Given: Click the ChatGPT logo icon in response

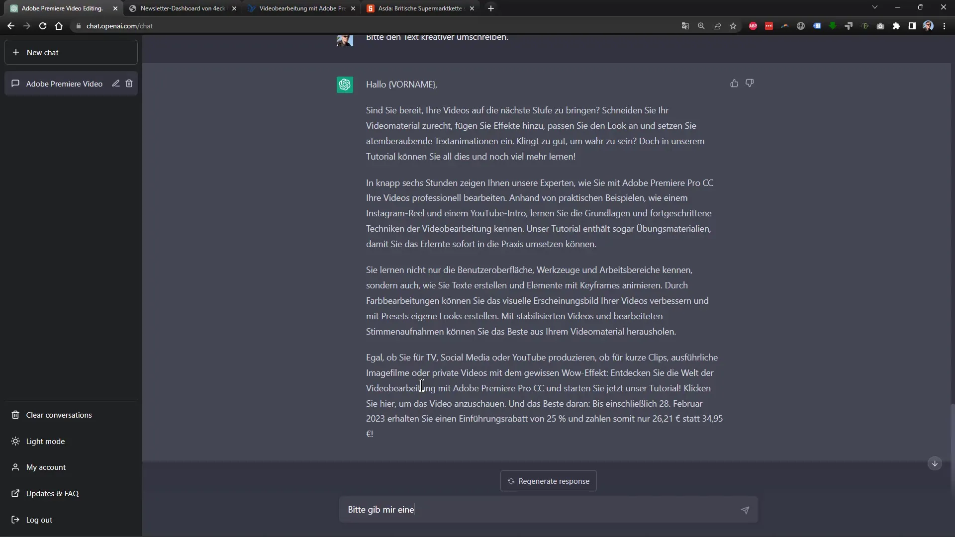Looking at the screenshot, I should click(345, 84).
